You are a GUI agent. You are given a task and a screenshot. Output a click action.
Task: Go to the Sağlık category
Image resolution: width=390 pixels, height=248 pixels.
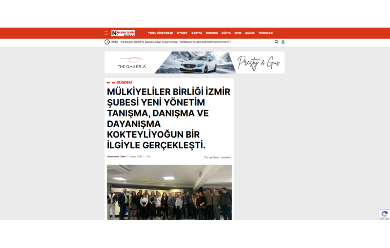click(x=250, y=33)
